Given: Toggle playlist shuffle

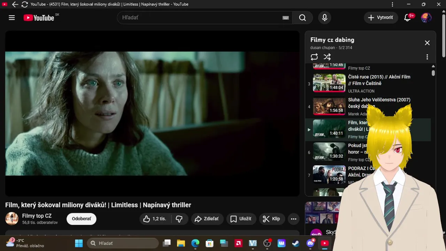Looking at the screenshot, I should tap(327, 57).
